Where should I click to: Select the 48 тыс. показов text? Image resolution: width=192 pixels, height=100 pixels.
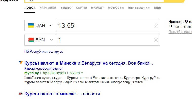180,27
